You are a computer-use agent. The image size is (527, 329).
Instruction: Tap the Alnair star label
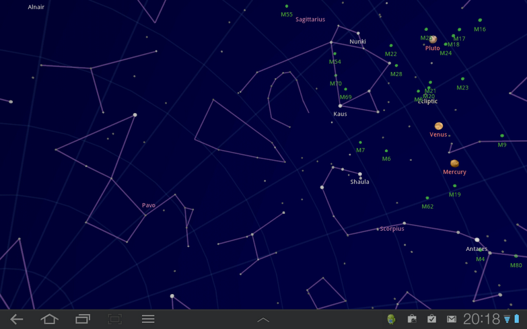[36, 7]
